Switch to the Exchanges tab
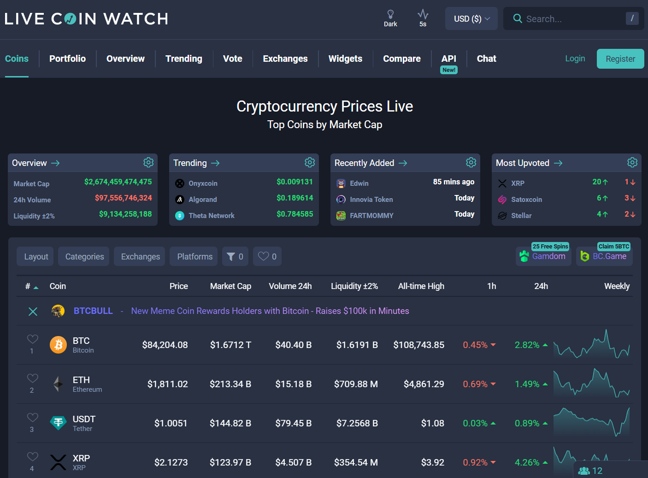Viewport: 648px width, 478px height. click(x=285, y=59)
